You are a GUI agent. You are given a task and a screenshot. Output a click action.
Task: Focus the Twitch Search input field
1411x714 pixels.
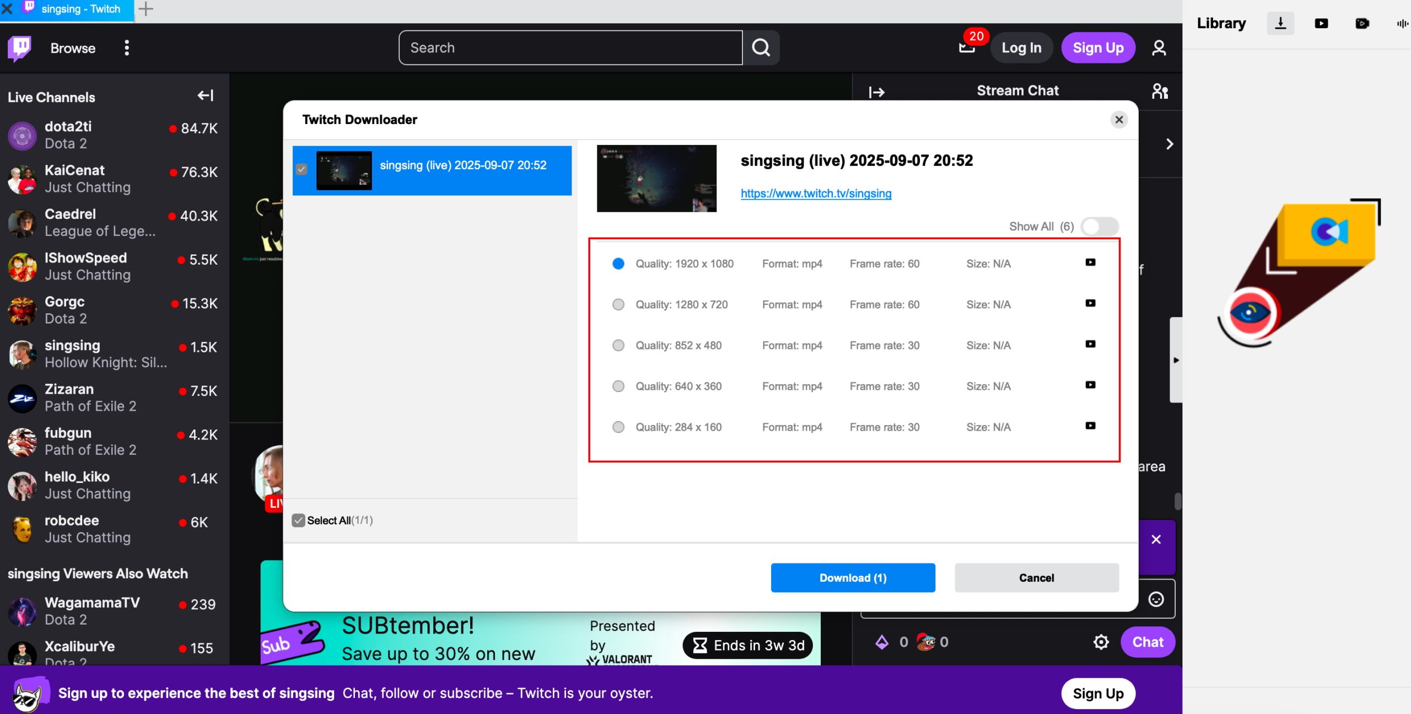point(570,48)
